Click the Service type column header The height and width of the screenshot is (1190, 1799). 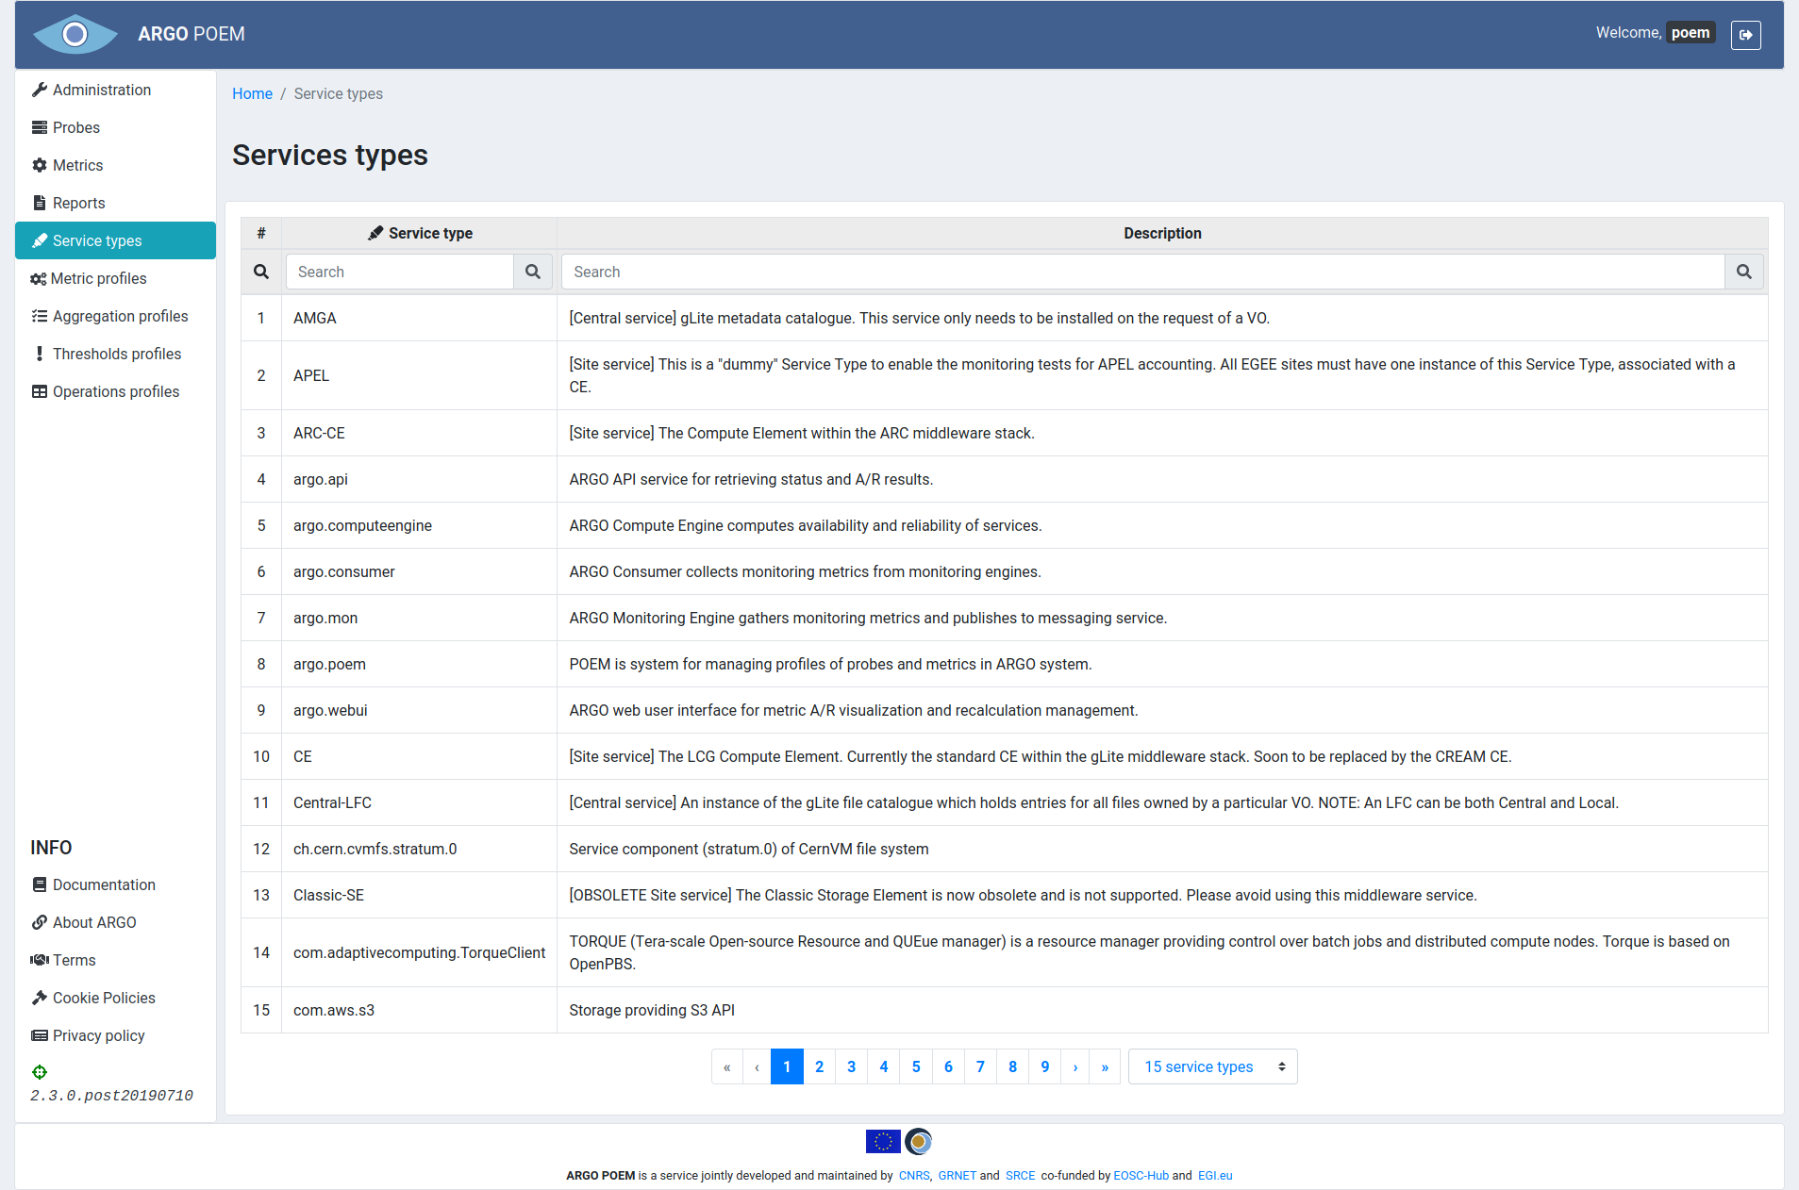coord(420,233)
